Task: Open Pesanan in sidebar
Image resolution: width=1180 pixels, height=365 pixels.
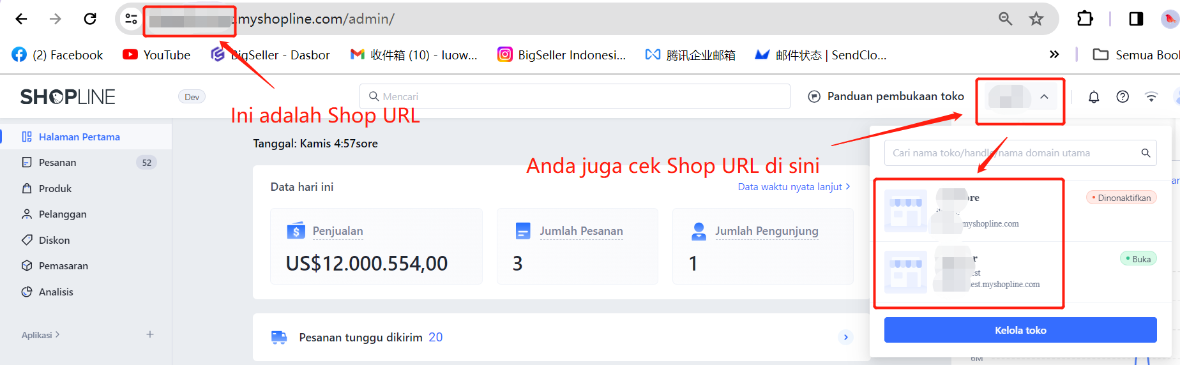Action: coord(86,162)
